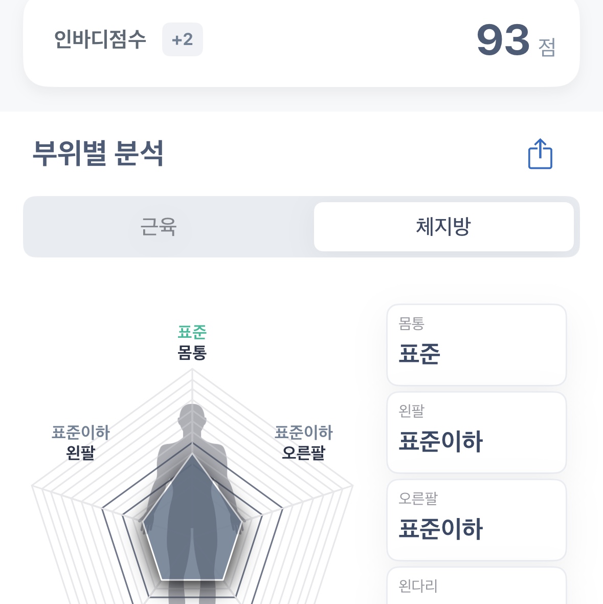Screen dimensions: 603x604
Task: Click the green 표준 label above 몸통
Action: pyautogui.click(x=192, y=332)
